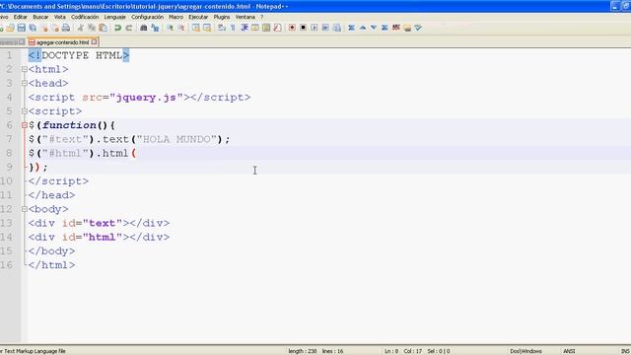Print the document using printer icon
This screenshot has width=631, height=355.
[x=66, y=28]
